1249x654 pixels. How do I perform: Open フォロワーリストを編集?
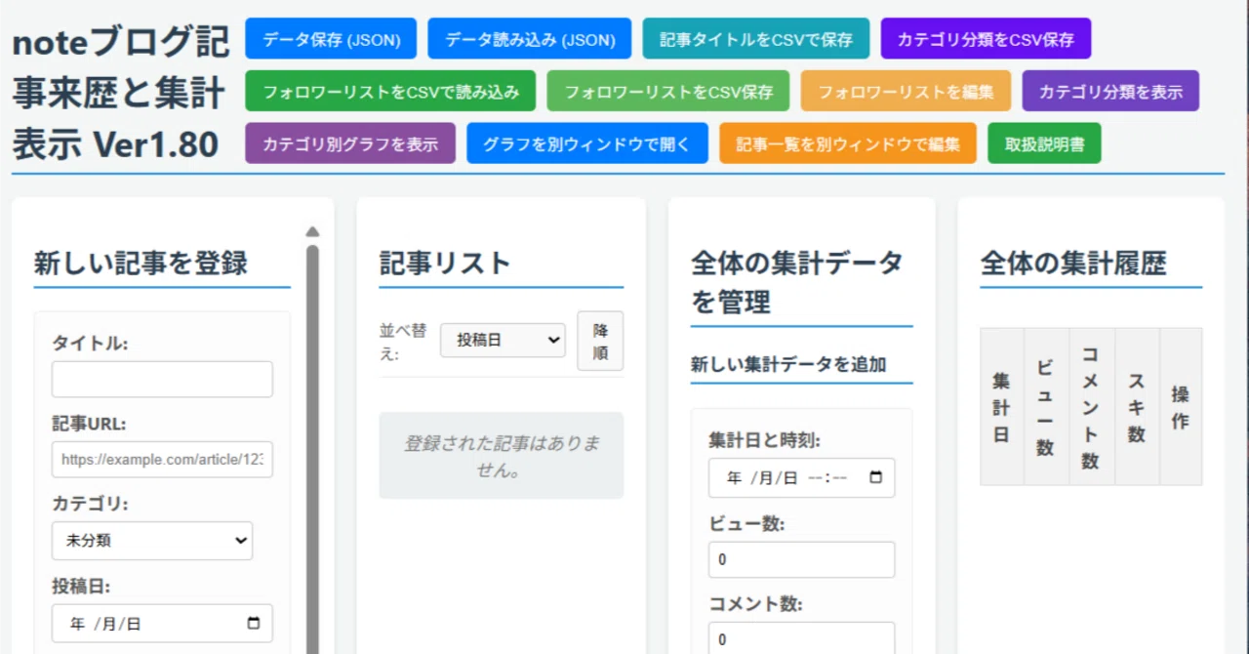coord(906,91)
